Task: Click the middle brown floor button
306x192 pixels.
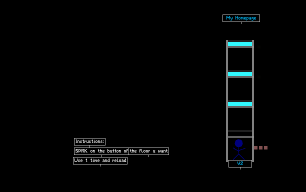Action: [x=260, y=147]
